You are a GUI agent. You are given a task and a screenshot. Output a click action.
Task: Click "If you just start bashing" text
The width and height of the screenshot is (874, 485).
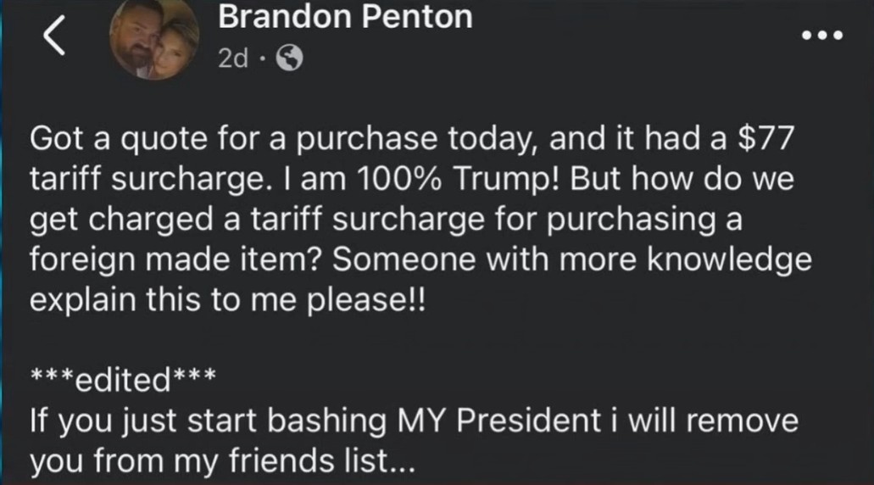[x=208, y=421]
